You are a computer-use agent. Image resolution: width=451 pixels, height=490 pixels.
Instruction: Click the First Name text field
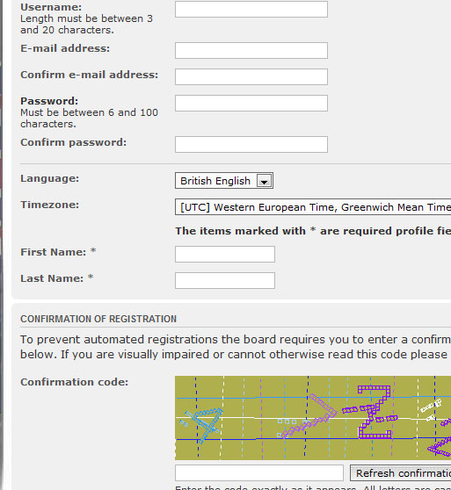pos(225,254)
